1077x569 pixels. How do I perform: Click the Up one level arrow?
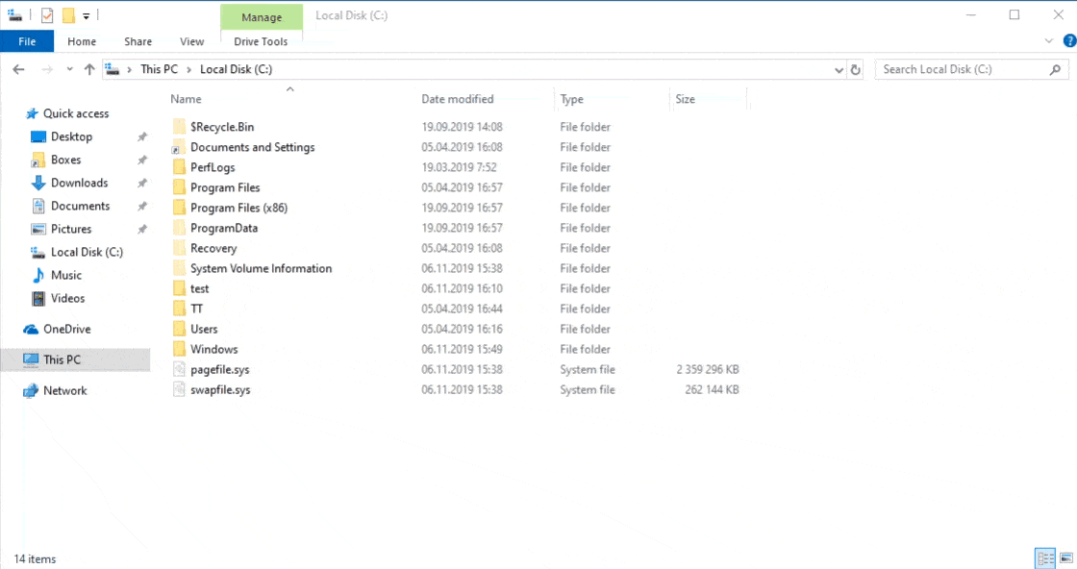[x=89, y=69]
